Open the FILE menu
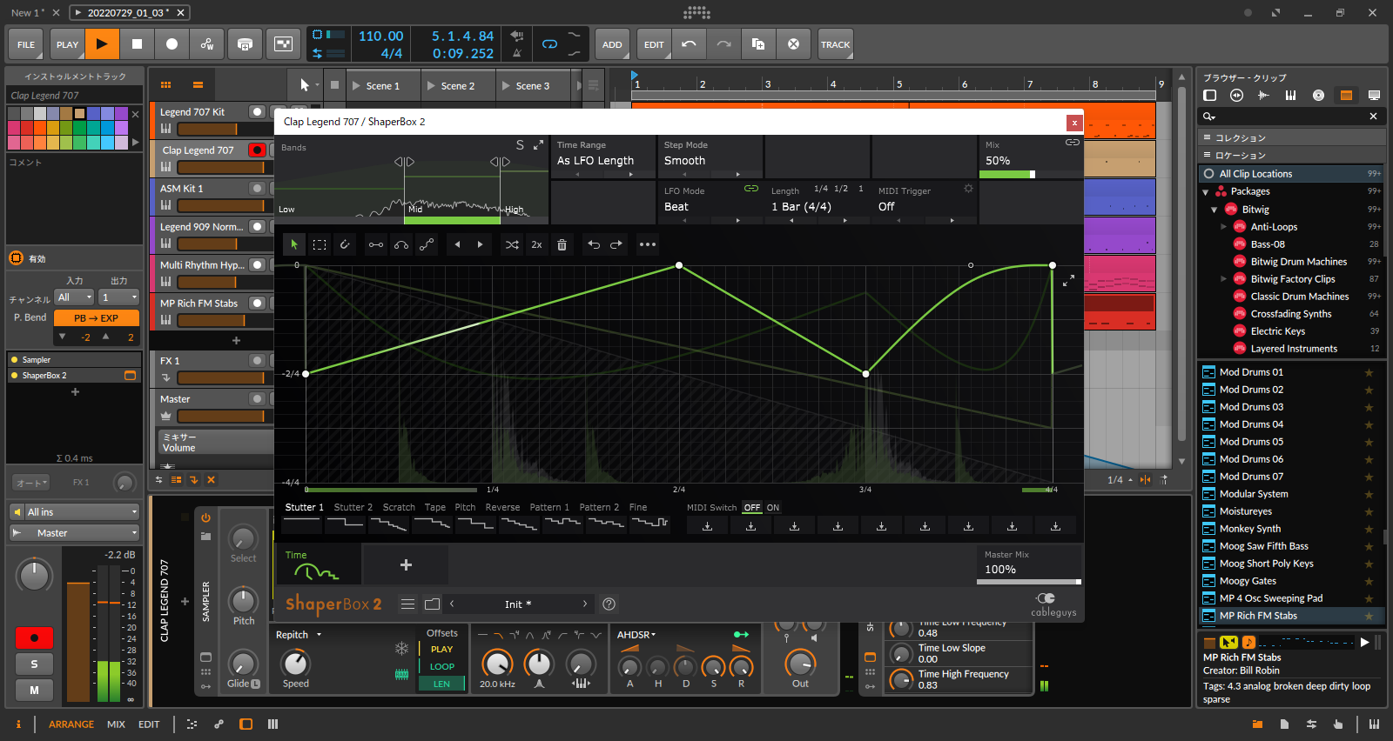This screenshot has height=741, width=1393. tap(26, 44)
